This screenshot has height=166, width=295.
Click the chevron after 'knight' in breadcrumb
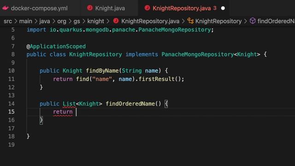tap(108, 21)
